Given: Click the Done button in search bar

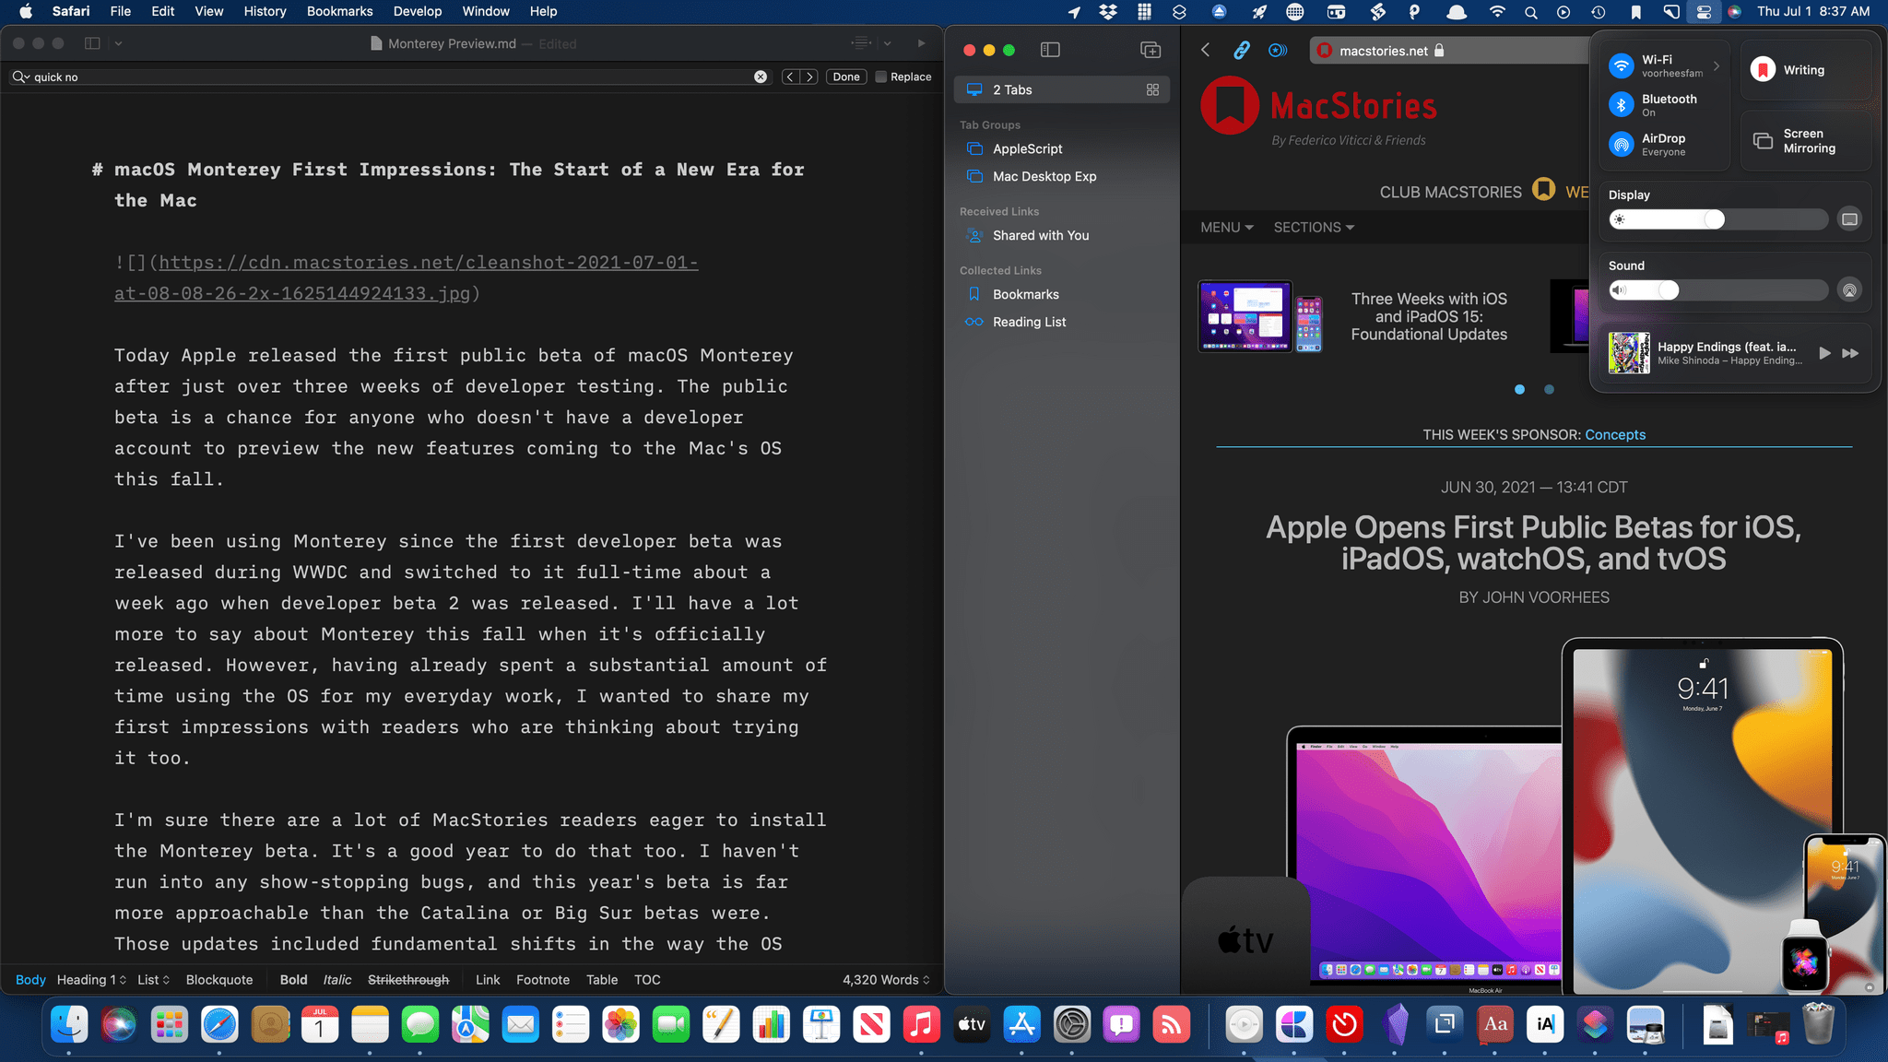Looking at the screenshot, I should click(845, 77).
